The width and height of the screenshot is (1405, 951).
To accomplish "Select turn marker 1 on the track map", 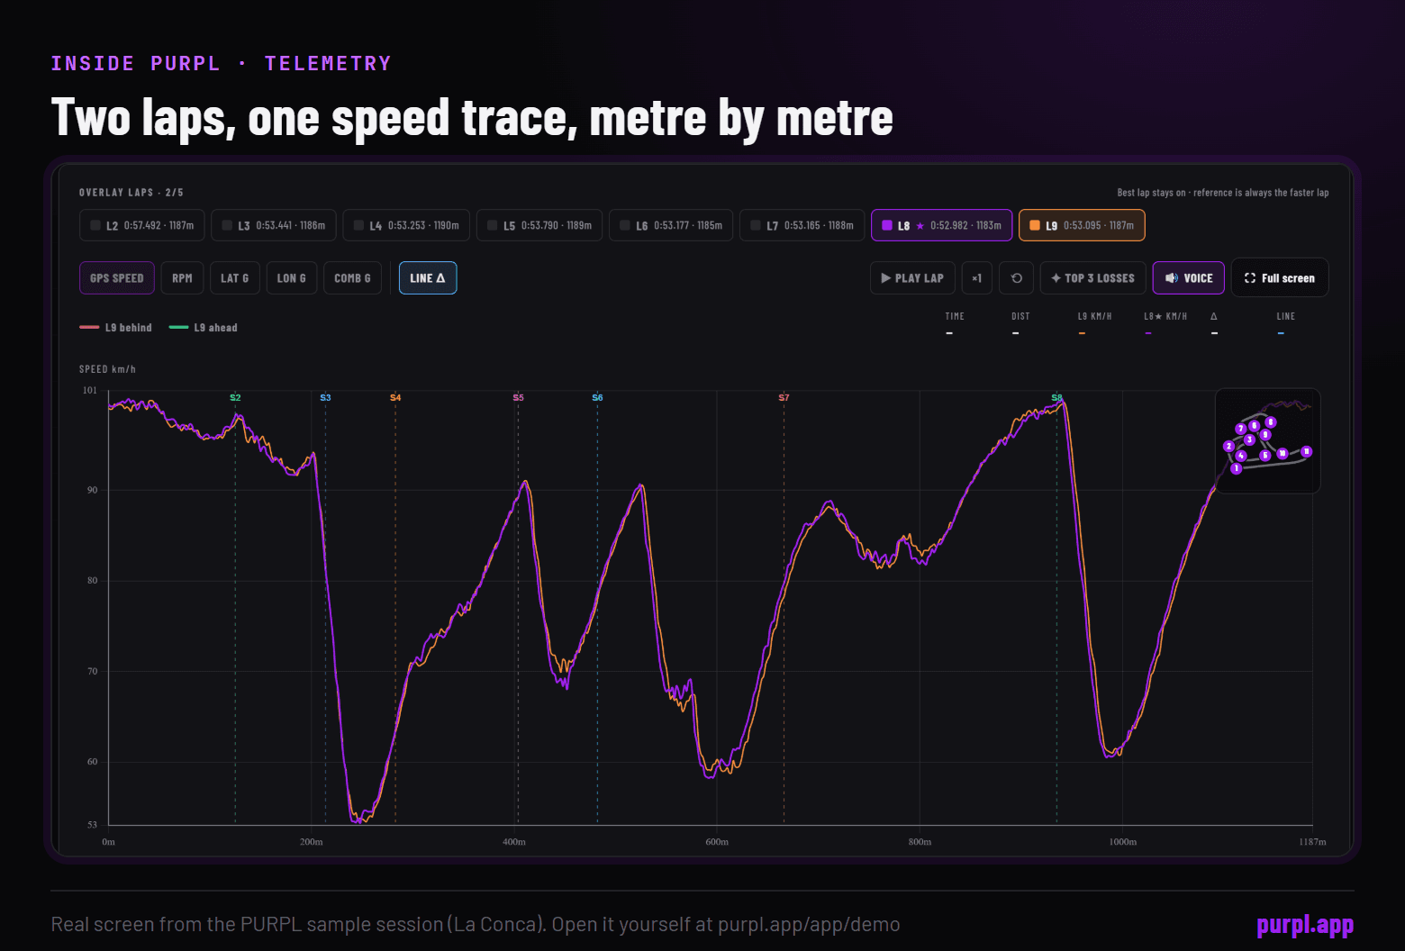I will tap(1237, 468).
